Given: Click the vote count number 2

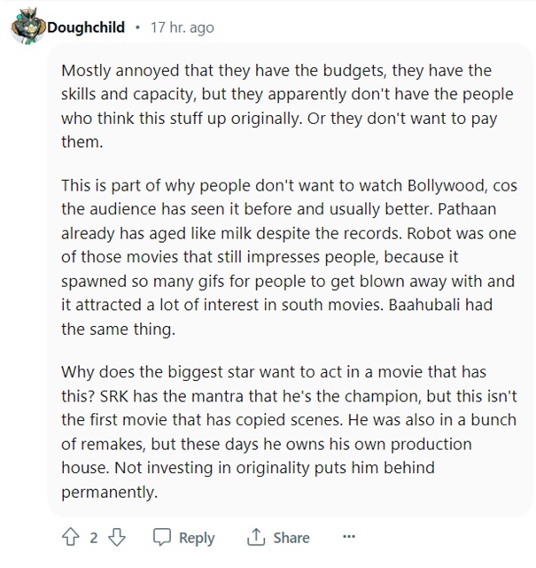Looking at the screenshot, I should (x=93, y=537).
